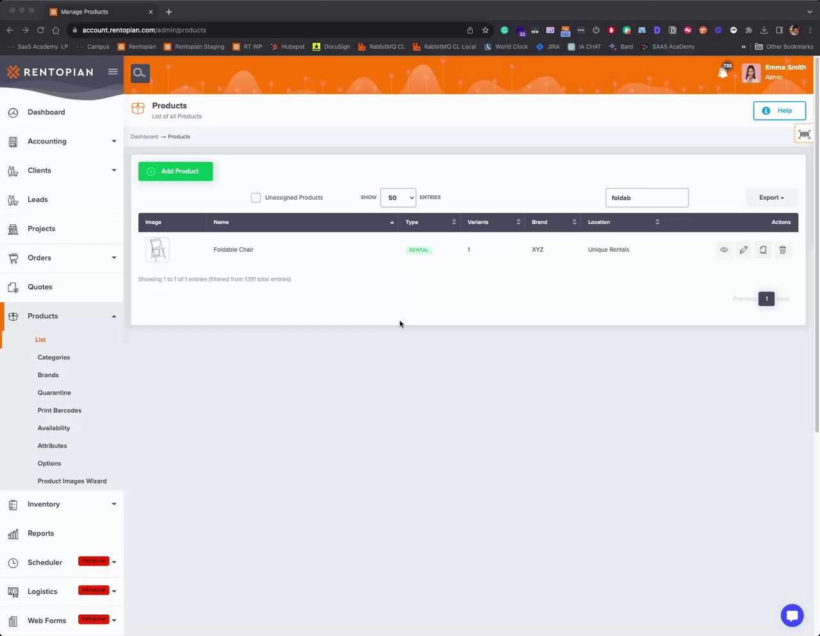Click the Dashboard sidebar icon
This screenshot has height=636, width=820.
pos(13,113)
